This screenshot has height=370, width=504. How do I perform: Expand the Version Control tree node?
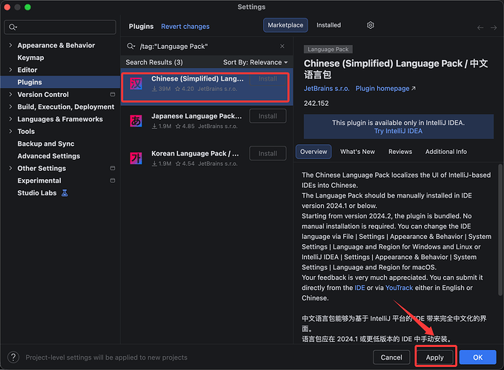[x=10, y=94]
